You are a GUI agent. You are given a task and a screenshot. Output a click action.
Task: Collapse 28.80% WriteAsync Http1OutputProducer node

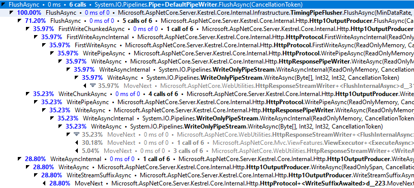click(27, 167)
